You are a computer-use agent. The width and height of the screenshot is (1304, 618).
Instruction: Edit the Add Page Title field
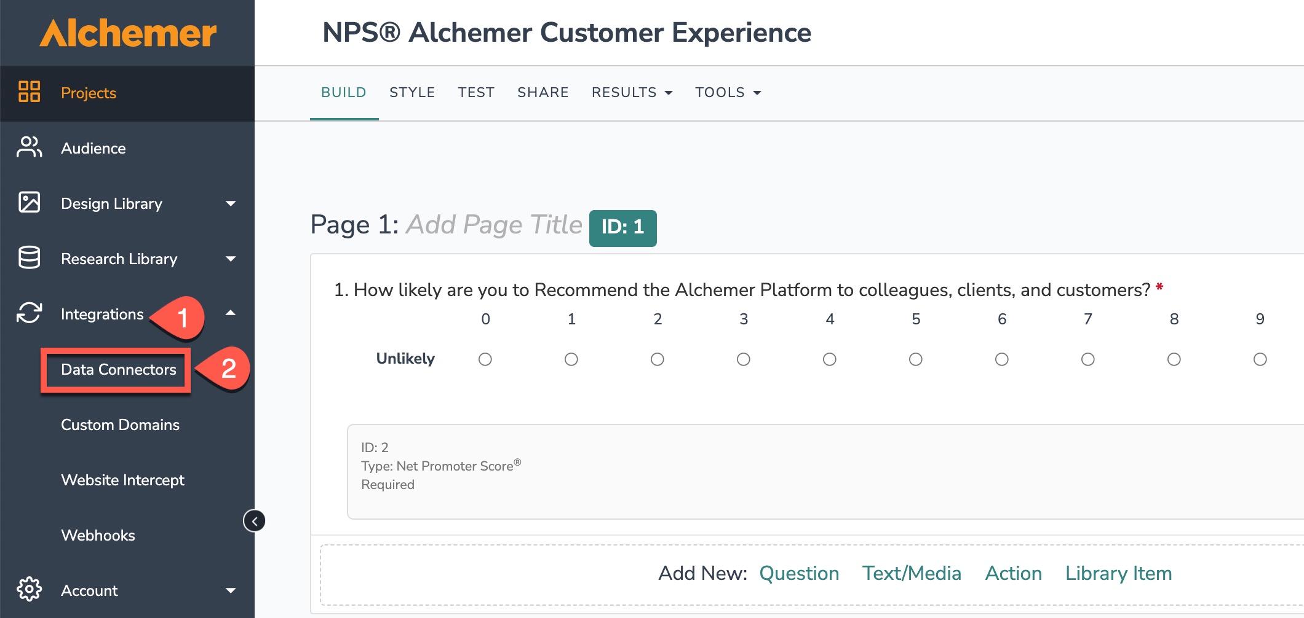point(493,225)
